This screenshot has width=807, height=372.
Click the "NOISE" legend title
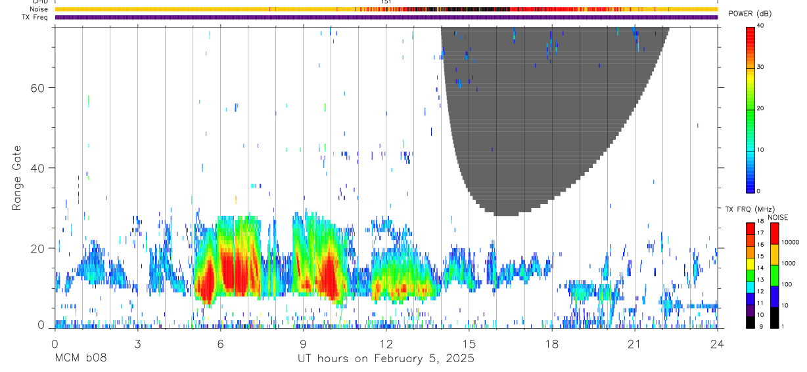[x=778, y=218]
